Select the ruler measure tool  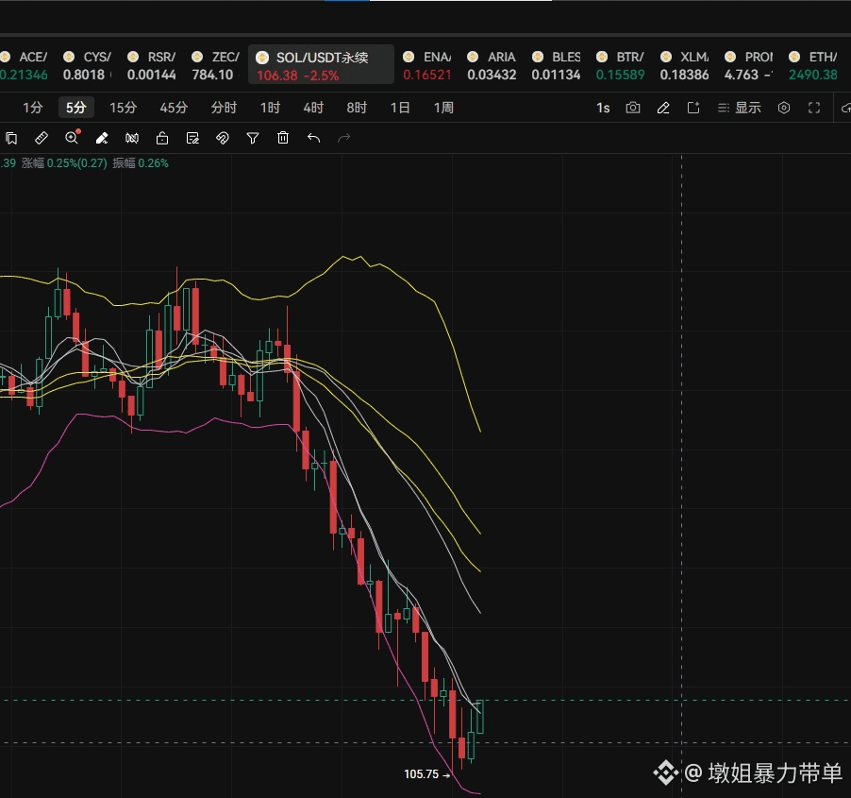tap(42, 138)
